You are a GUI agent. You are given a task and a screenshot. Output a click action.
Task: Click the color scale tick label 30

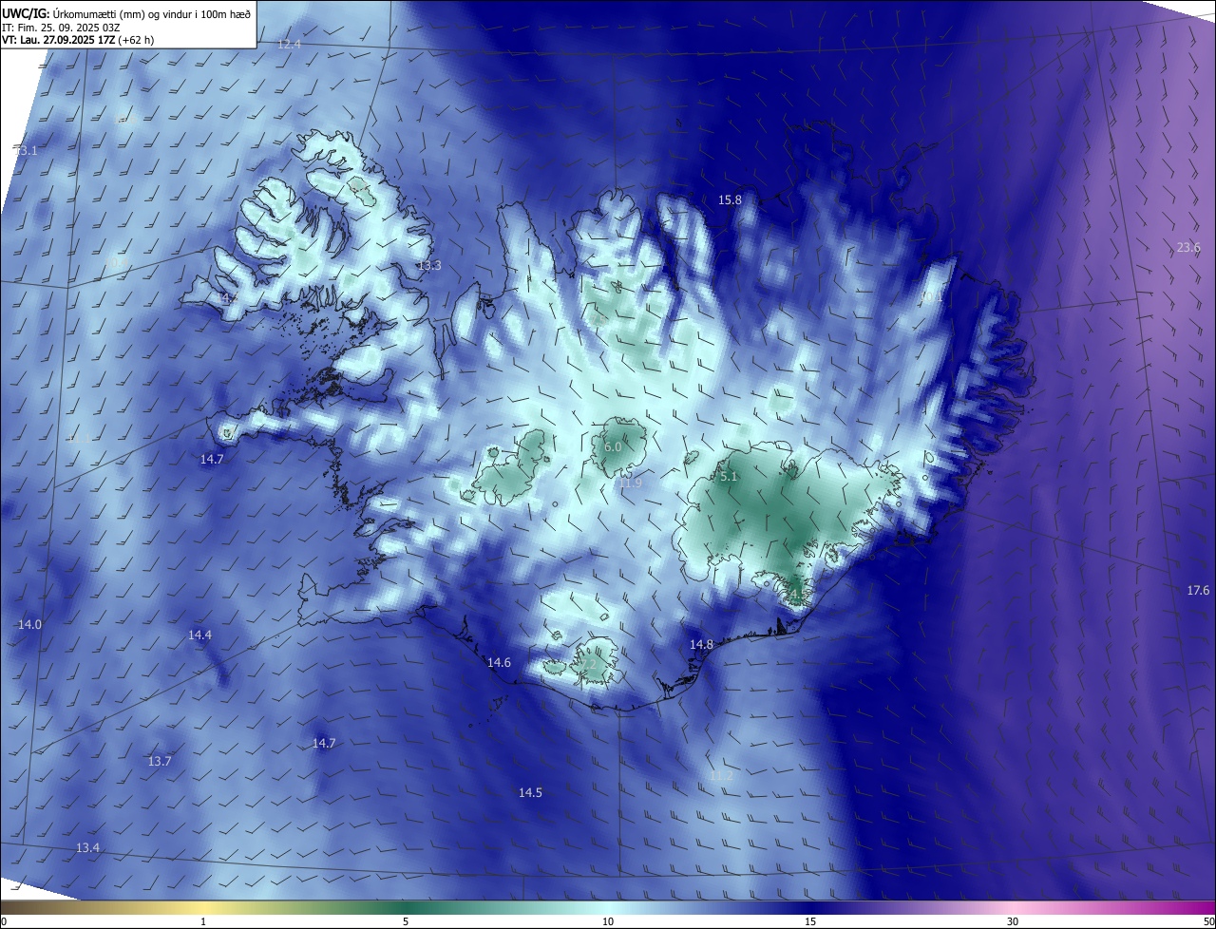click(x=1013, y=921)
